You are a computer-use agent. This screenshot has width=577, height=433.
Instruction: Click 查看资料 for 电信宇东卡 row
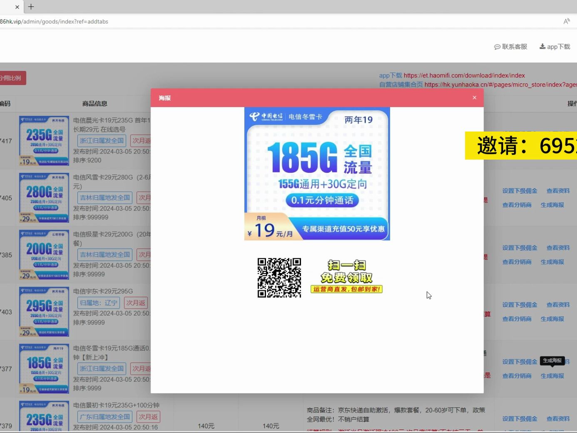pos(558,305)
